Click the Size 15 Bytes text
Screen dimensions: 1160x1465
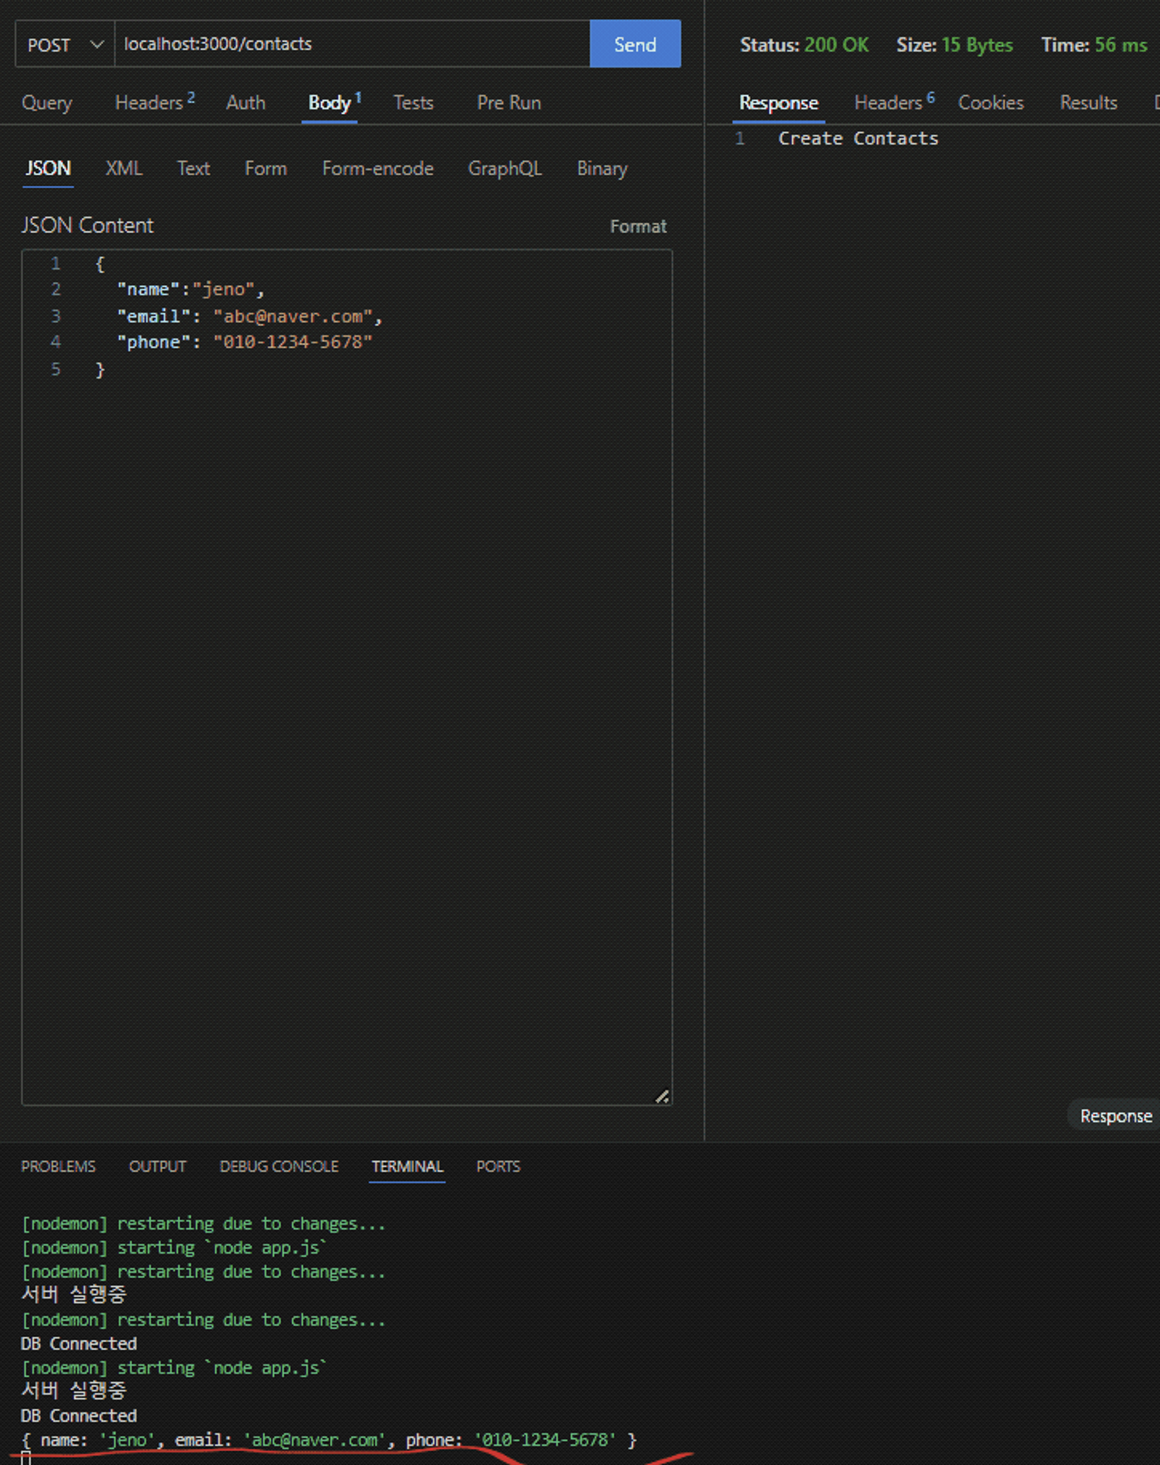click(x=954, y=45)
